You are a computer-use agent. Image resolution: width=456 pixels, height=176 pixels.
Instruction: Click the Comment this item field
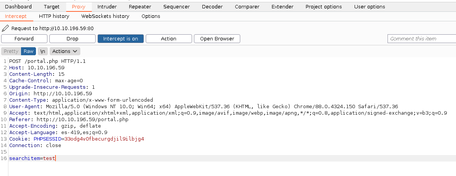click(x=422, y=38)
